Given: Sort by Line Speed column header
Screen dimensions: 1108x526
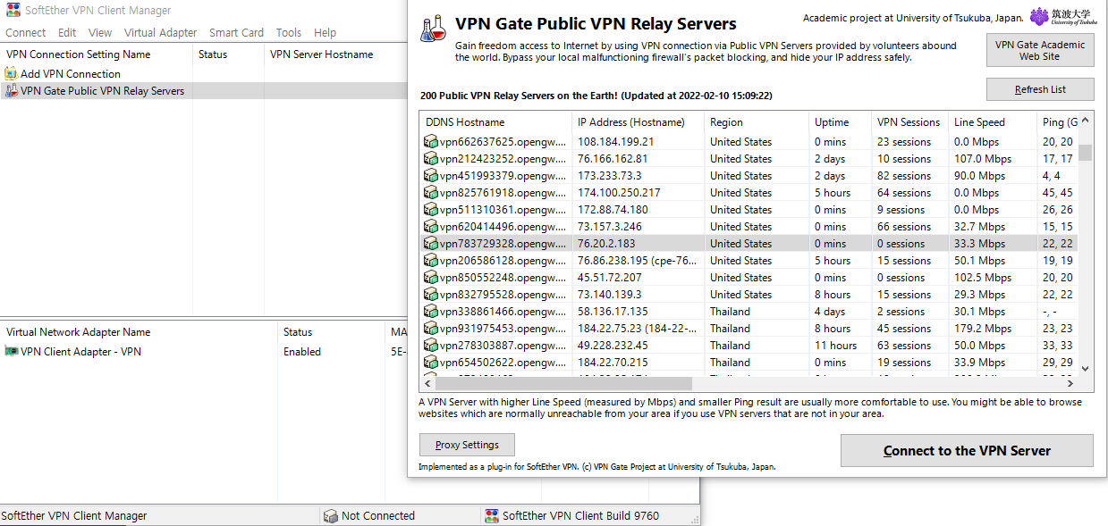Looking at the screenshot, I should coord(993,122).
